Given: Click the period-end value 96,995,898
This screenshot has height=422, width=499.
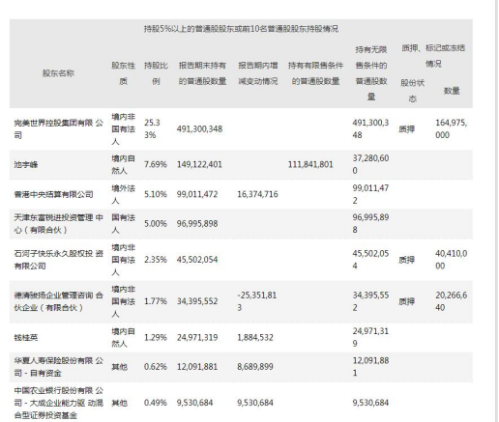Looking at the screenshot, I should pyautogui.click(x=197, y=223).
